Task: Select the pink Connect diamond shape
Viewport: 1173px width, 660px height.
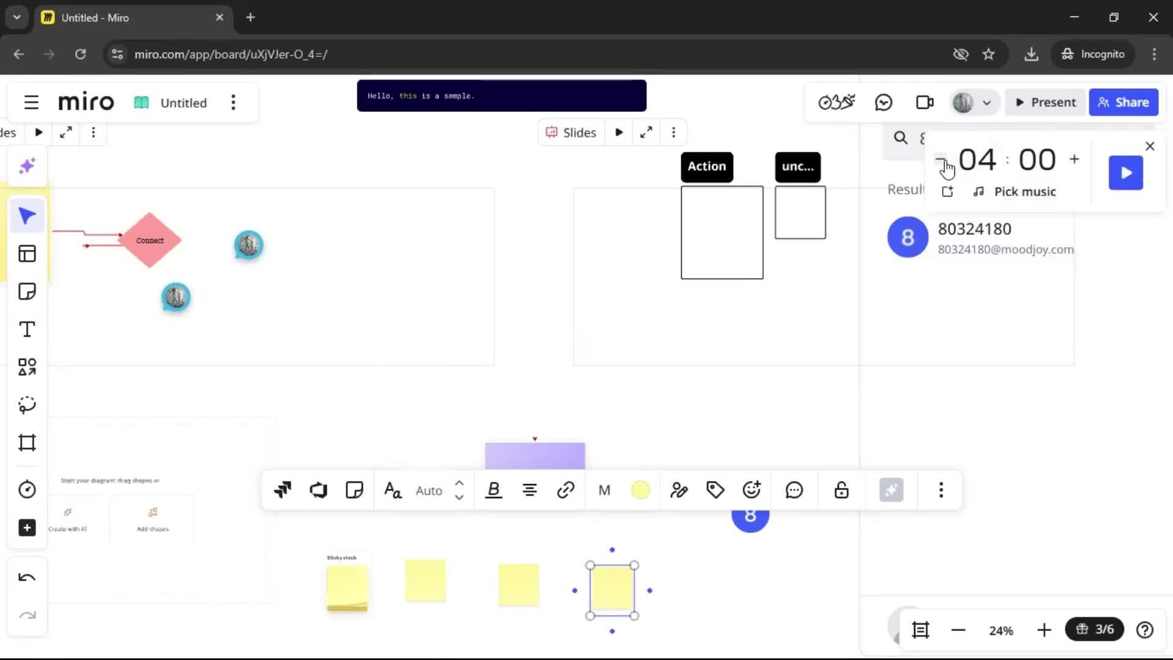Action: [x=150, y=240]
